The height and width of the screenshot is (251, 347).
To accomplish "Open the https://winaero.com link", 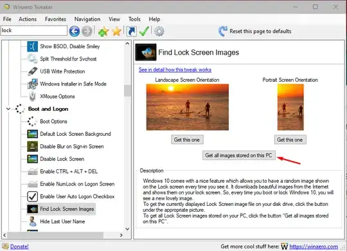I will tap(314, 246).
